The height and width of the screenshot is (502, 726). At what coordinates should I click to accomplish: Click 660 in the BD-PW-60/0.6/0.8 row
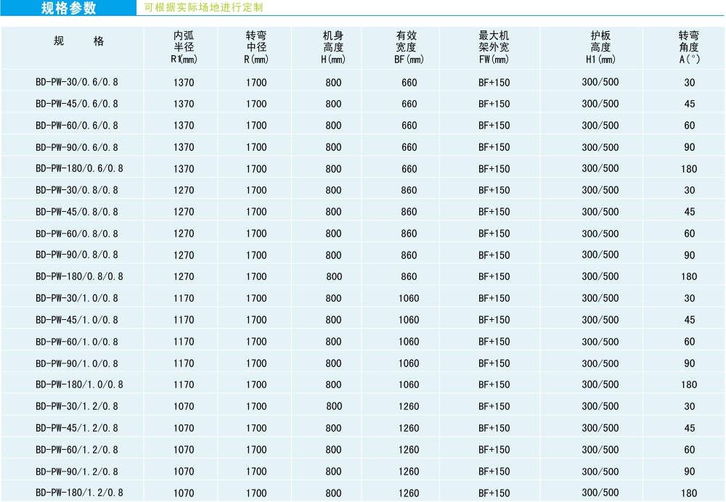(409, 126)
